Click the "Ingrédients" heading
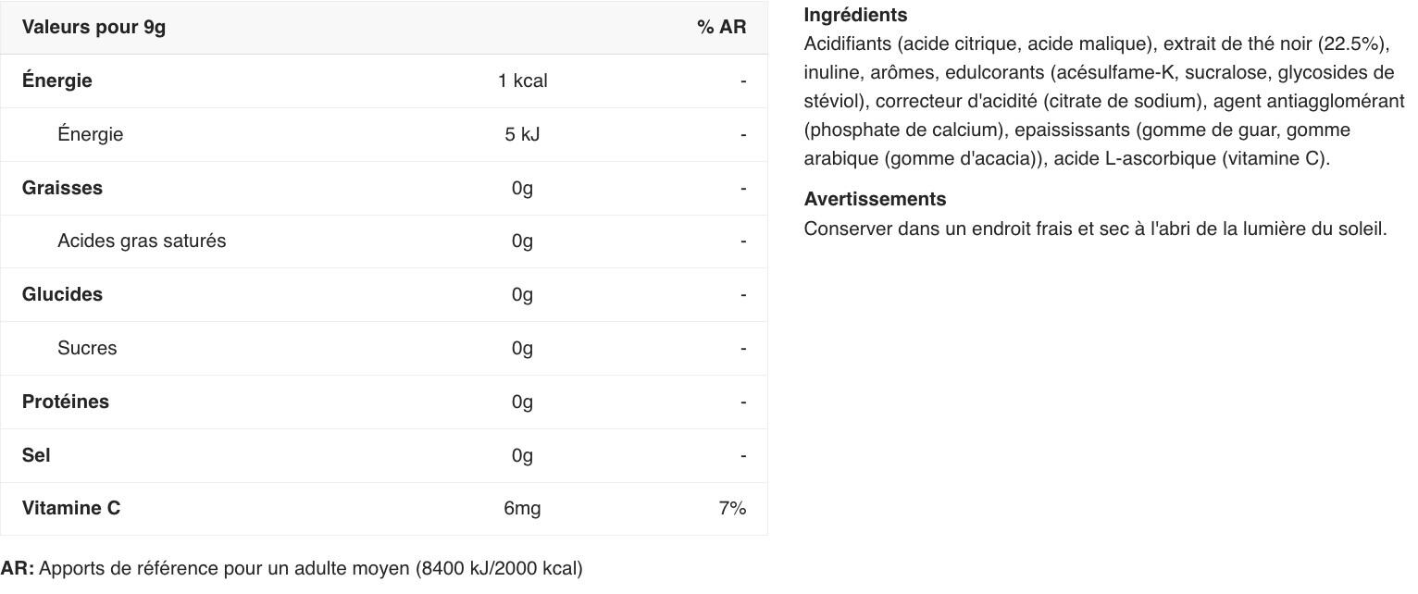1418x594 pixels. [855, 15]
